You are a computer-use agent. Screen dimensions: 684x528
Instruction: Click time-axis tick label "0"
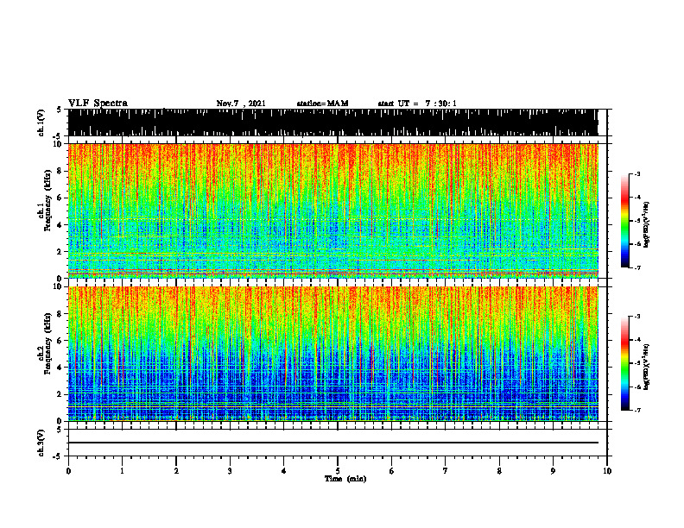pyautogui.click(x=68, y=471)
